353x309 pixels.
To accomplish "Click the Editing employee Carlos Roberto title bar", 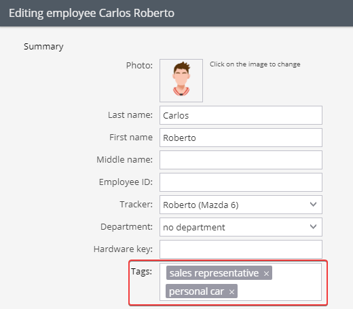I will tap(176, 13).
